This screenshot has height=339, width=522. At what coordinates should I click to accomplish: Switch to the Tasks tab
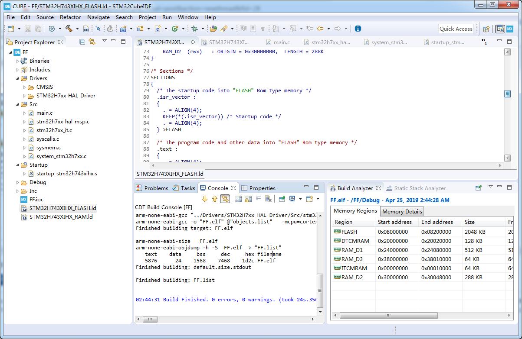[184, 188]
